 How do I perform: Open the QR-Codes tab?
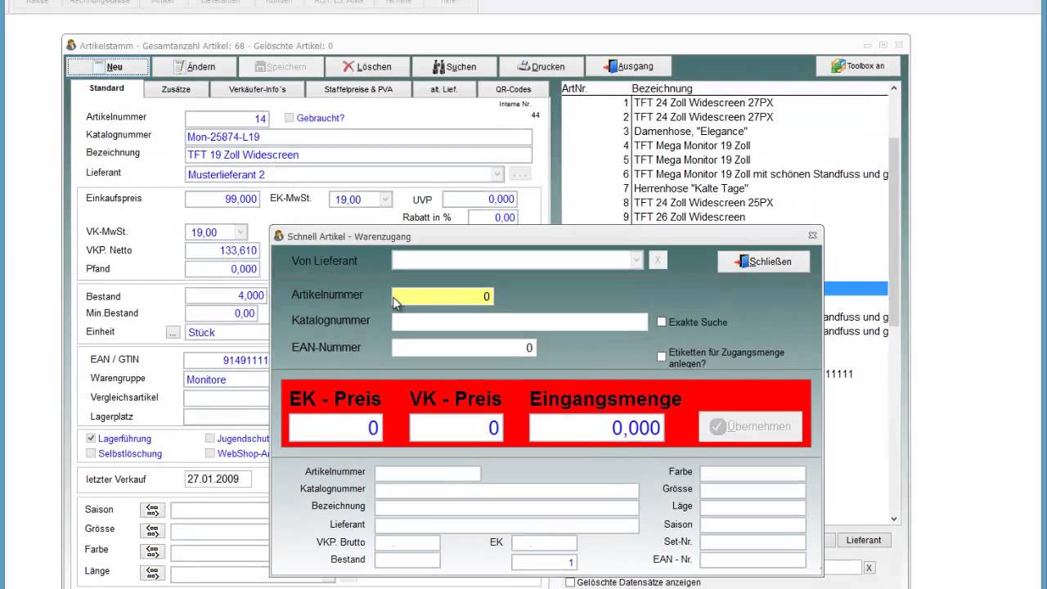tap(513, 89)
